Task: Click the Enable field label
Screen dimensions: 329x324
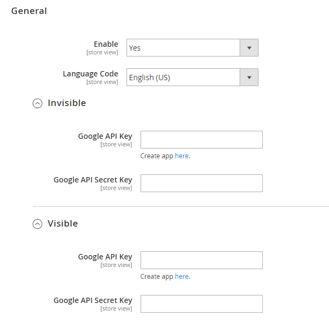Action: point(106,44)
